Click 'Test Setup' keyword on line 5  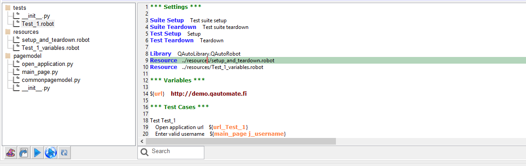point(166,33)
